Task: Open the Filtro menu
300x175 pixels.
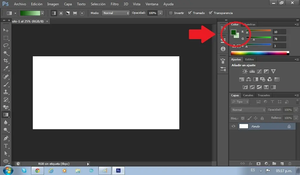Action: click(115, 4)
